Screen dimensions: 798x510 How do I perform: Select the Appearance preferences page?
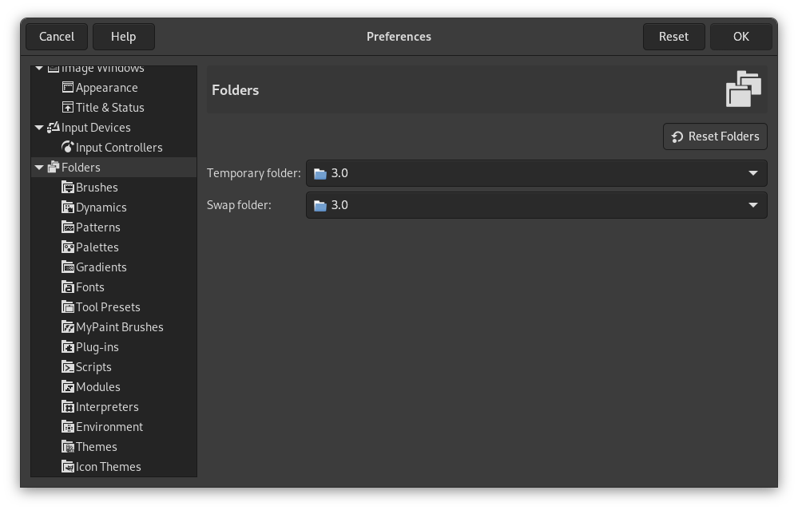coord(105,87)
